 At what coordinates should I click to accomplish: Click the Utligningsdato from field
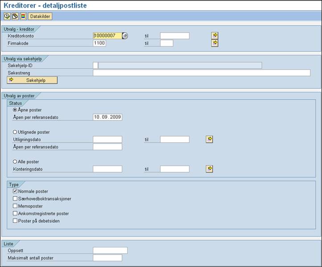[107, 139]
